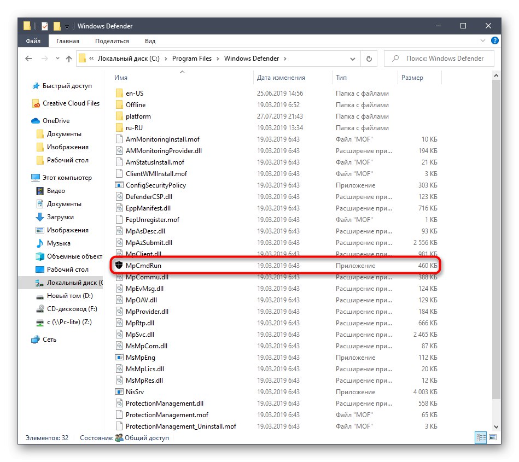
Task: Sort by the Тип column header
Action: coord(341,78)
